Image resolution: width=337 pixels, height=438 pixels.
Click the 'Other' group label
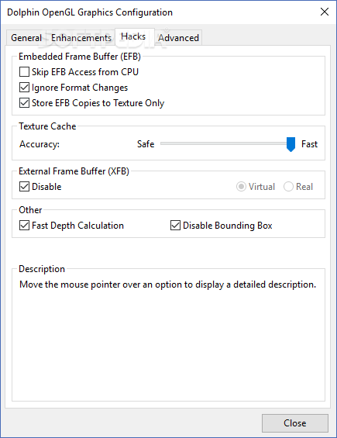(30, 210)
